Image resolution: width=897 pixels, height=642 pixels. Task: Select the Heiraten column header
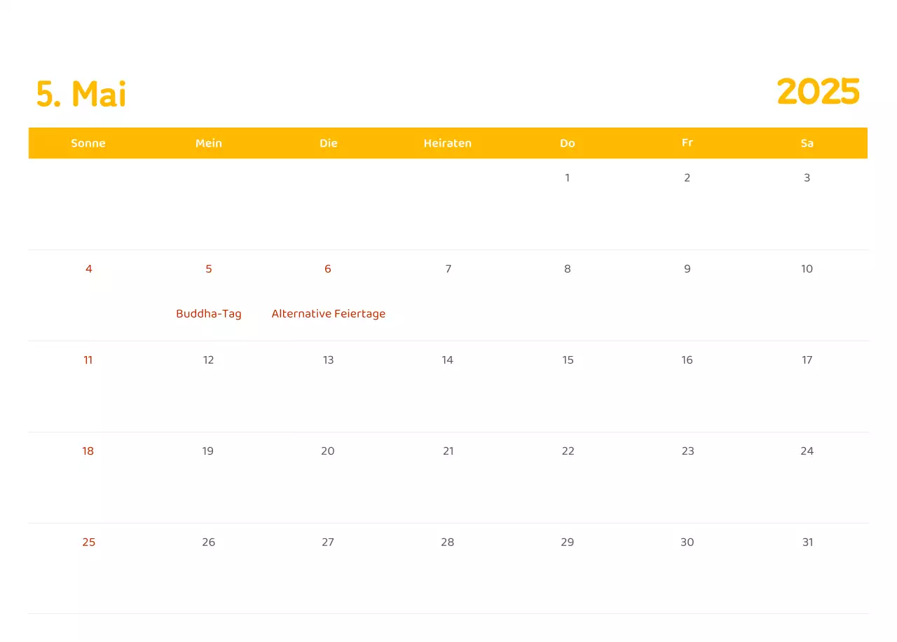(448, 143)
